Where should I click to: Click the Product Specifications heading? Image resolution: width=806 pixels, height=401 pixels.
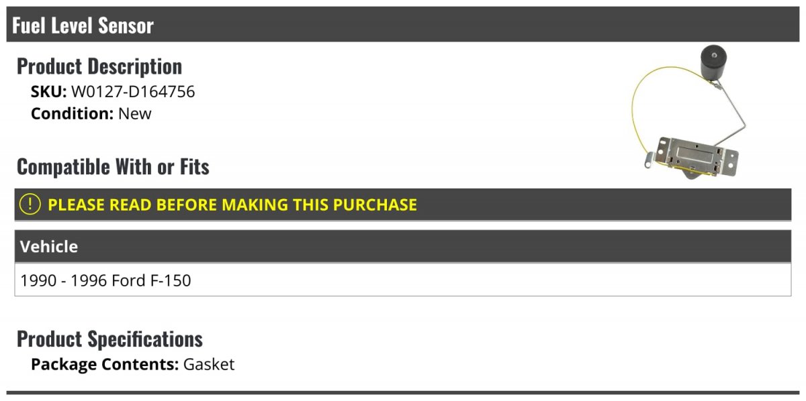109,339
